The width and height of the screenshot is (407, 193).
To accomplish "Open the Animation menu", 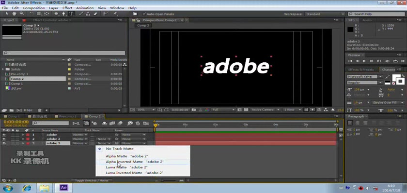I will (85, 8).
